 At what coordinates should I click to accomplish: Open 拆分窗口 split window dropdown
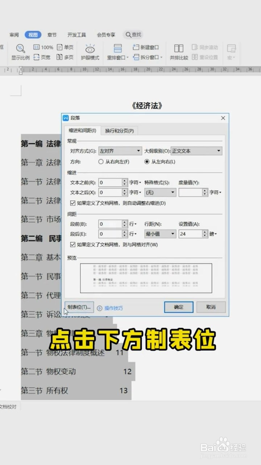(147, 57)
